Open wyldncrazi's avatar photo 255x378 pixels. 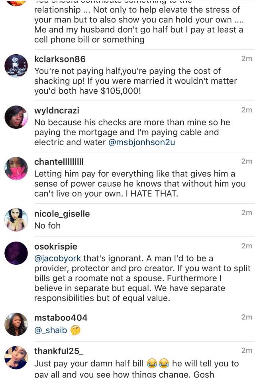click(x=16, y=117)
